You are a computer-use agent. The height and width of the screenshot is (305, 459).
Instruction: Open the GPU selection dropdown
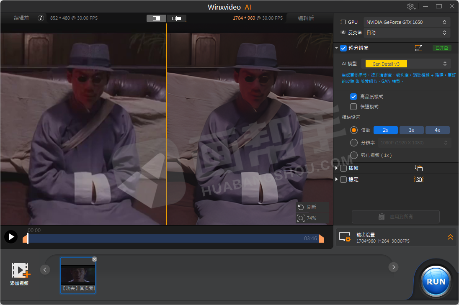point(406,22)
